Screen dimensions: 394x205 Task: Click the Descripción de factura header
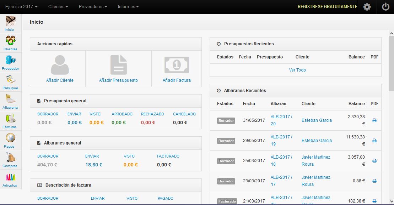coord(116,185)
